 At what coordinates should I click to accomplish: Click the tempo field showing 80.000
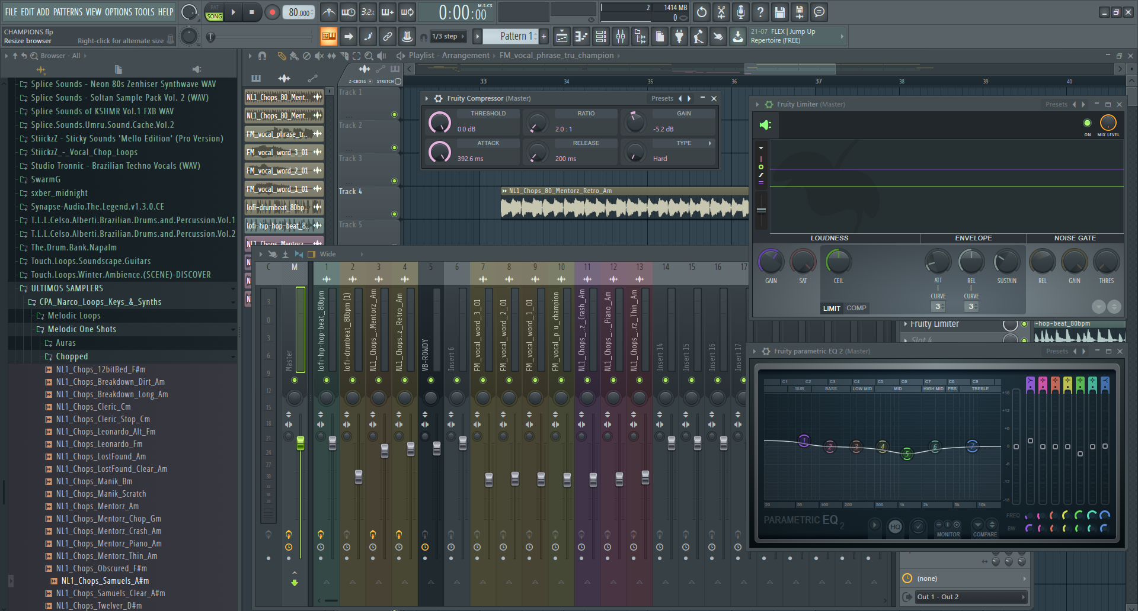[299, 12]
